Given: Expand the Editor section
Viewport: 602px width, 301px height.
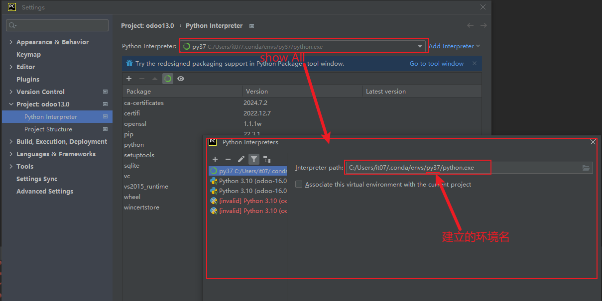Looking at the screenshot, I should (11, 67).
